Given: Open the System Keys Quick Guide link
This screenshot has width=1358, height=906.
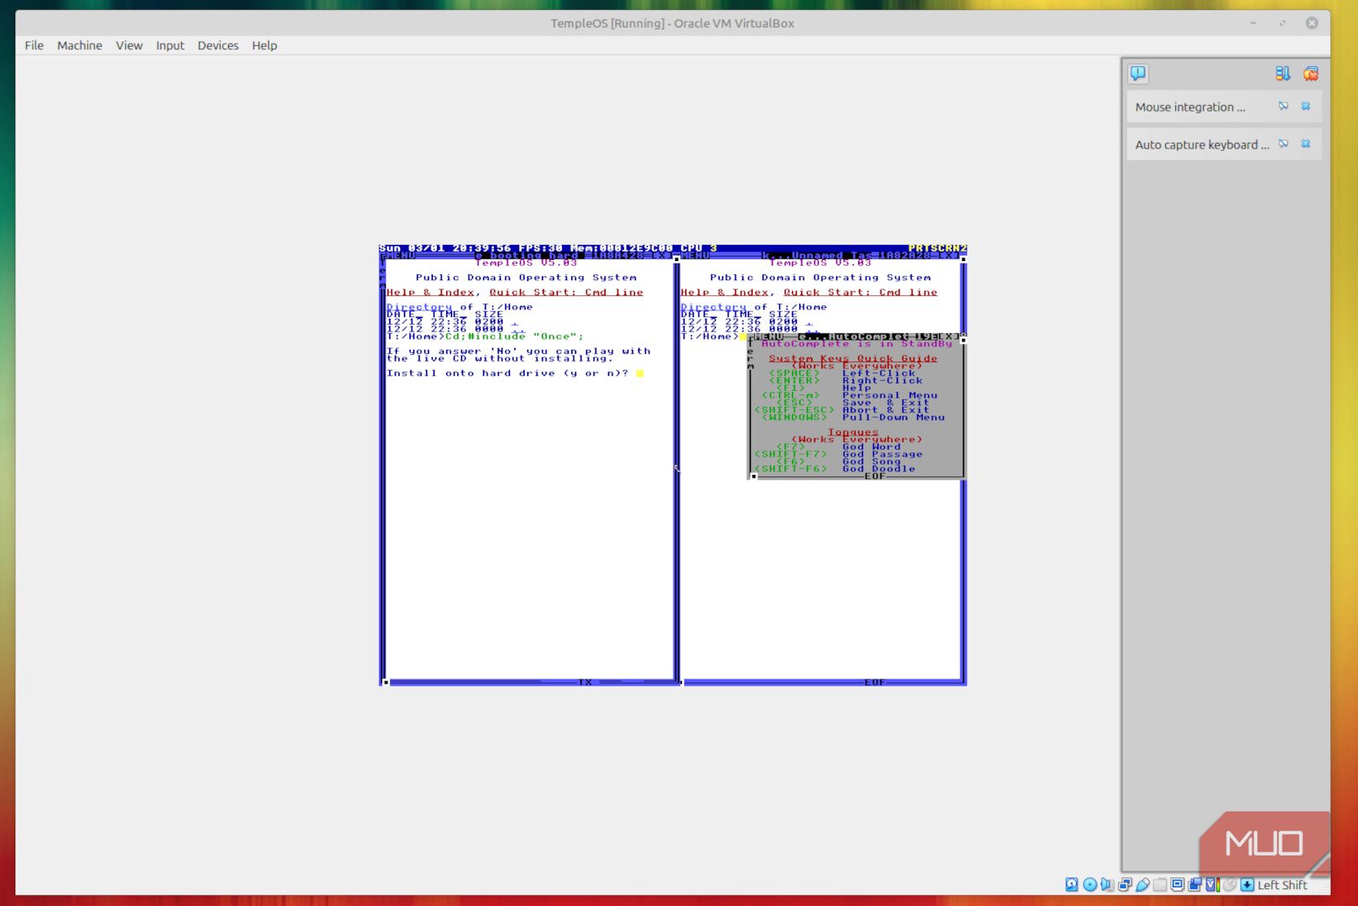Looking at the screenshot, I should pos(853,358).
